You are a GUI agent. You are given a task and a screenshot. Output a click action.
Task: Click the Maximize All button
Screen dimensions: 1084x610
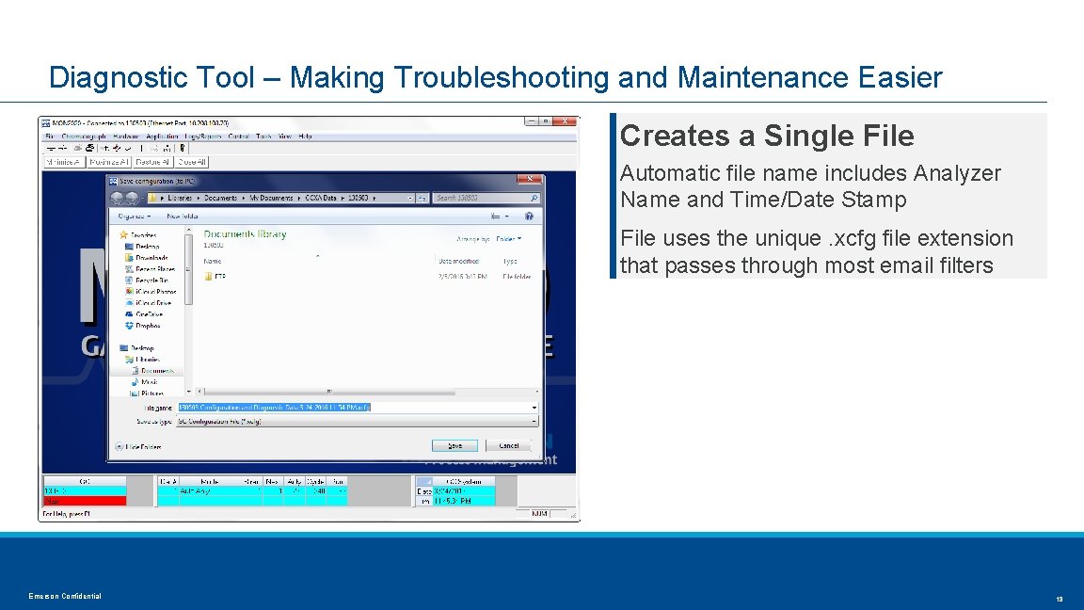[108, 162]
